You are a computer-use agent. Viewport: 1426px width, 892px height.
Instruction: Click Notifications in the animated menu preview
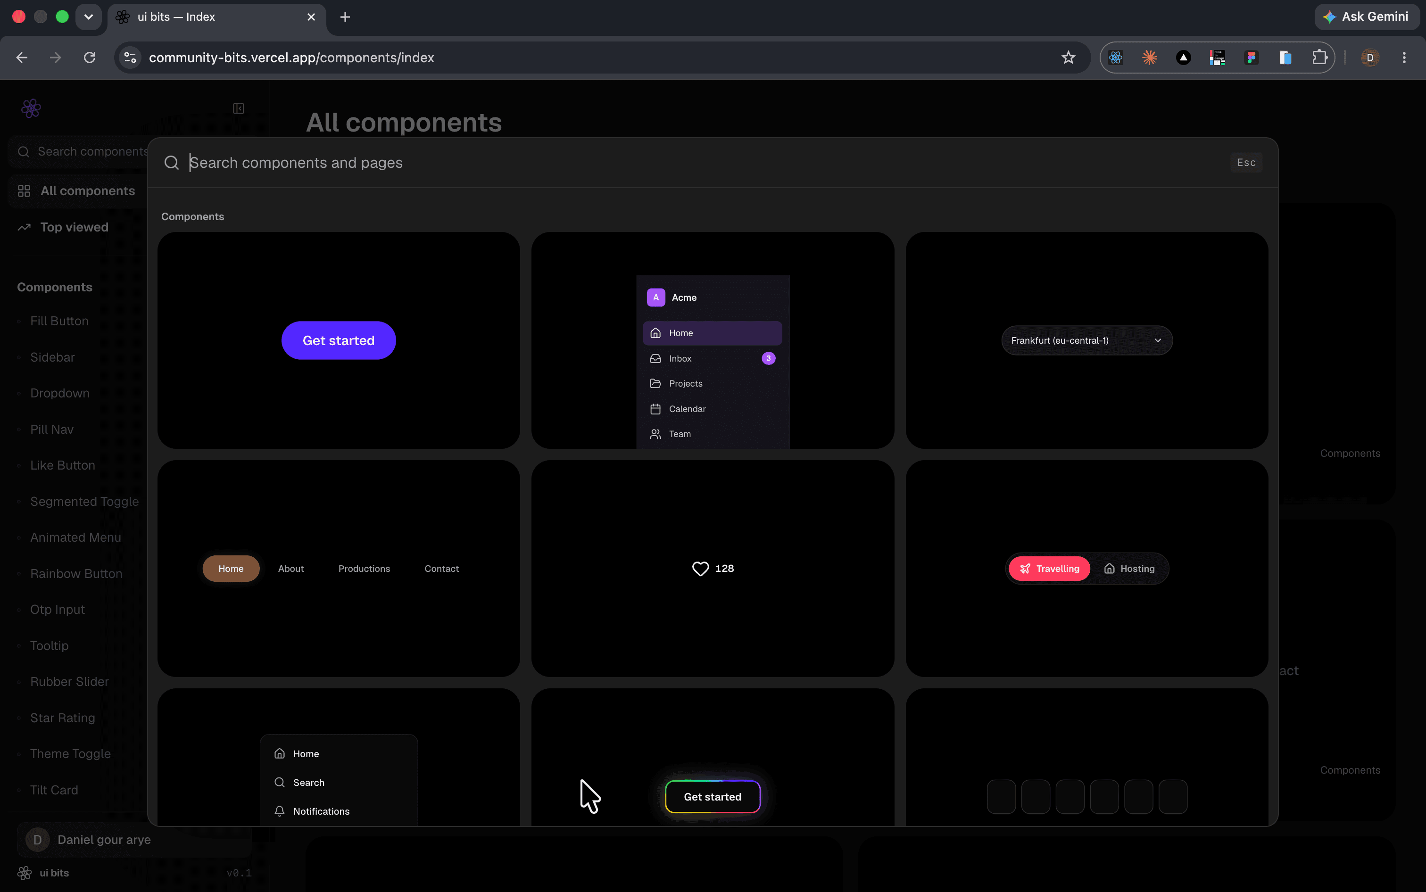point(338,811)
